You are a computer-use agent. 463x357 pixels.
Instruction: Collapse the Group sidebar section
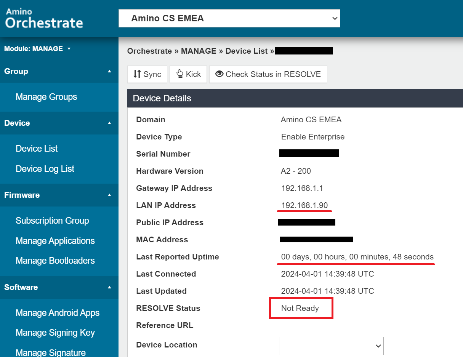point(59,71)
